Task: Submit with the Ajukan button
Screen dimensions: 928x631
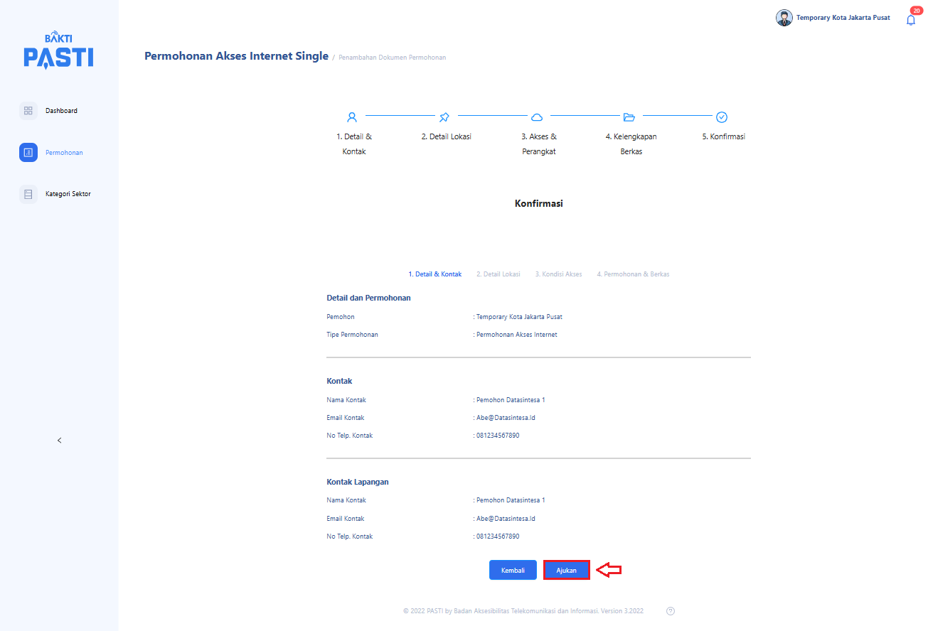Action: [567, 570]
